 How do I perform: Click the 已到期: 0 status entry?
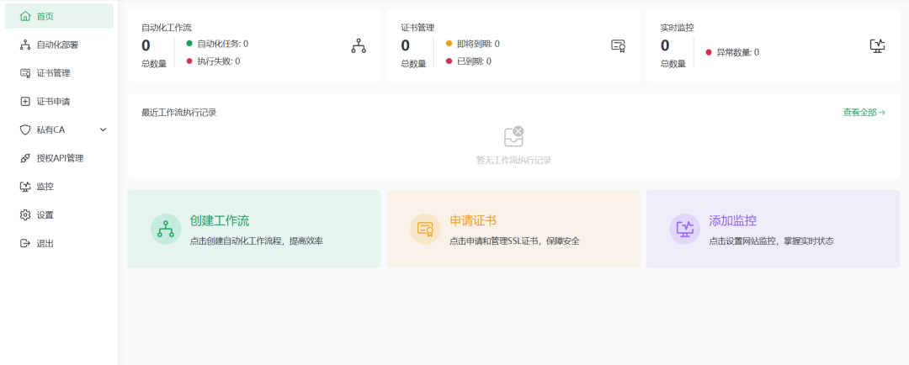pyautogui.click(x=469, y=61)
